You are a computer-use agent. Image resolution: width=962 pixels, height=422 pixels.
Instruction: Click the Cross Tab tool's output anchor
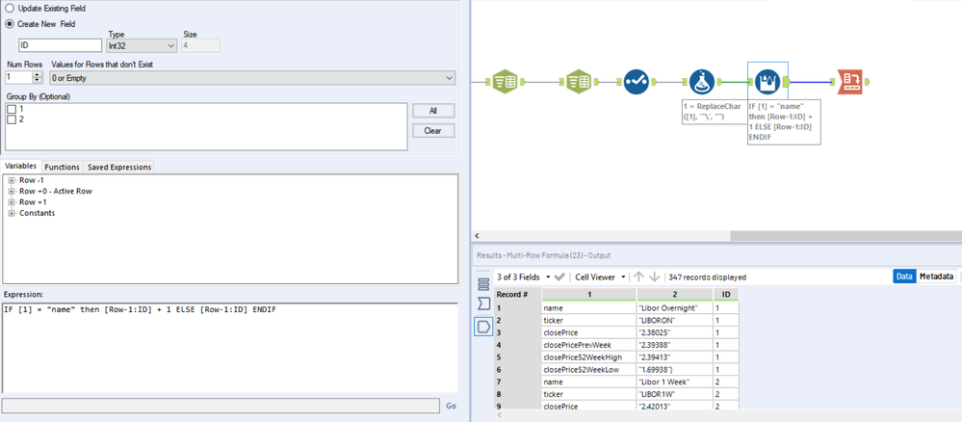coord(867,81)
